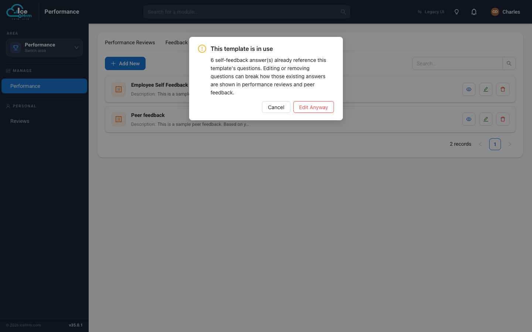Open the Feedback tab
The image size is (532, 332).
tap(177, 42)
